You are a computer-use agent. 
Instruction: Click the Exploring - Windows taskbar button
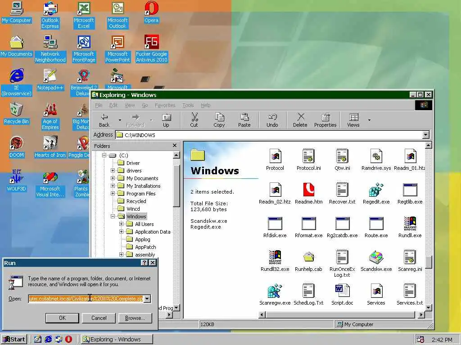(117, 340)
